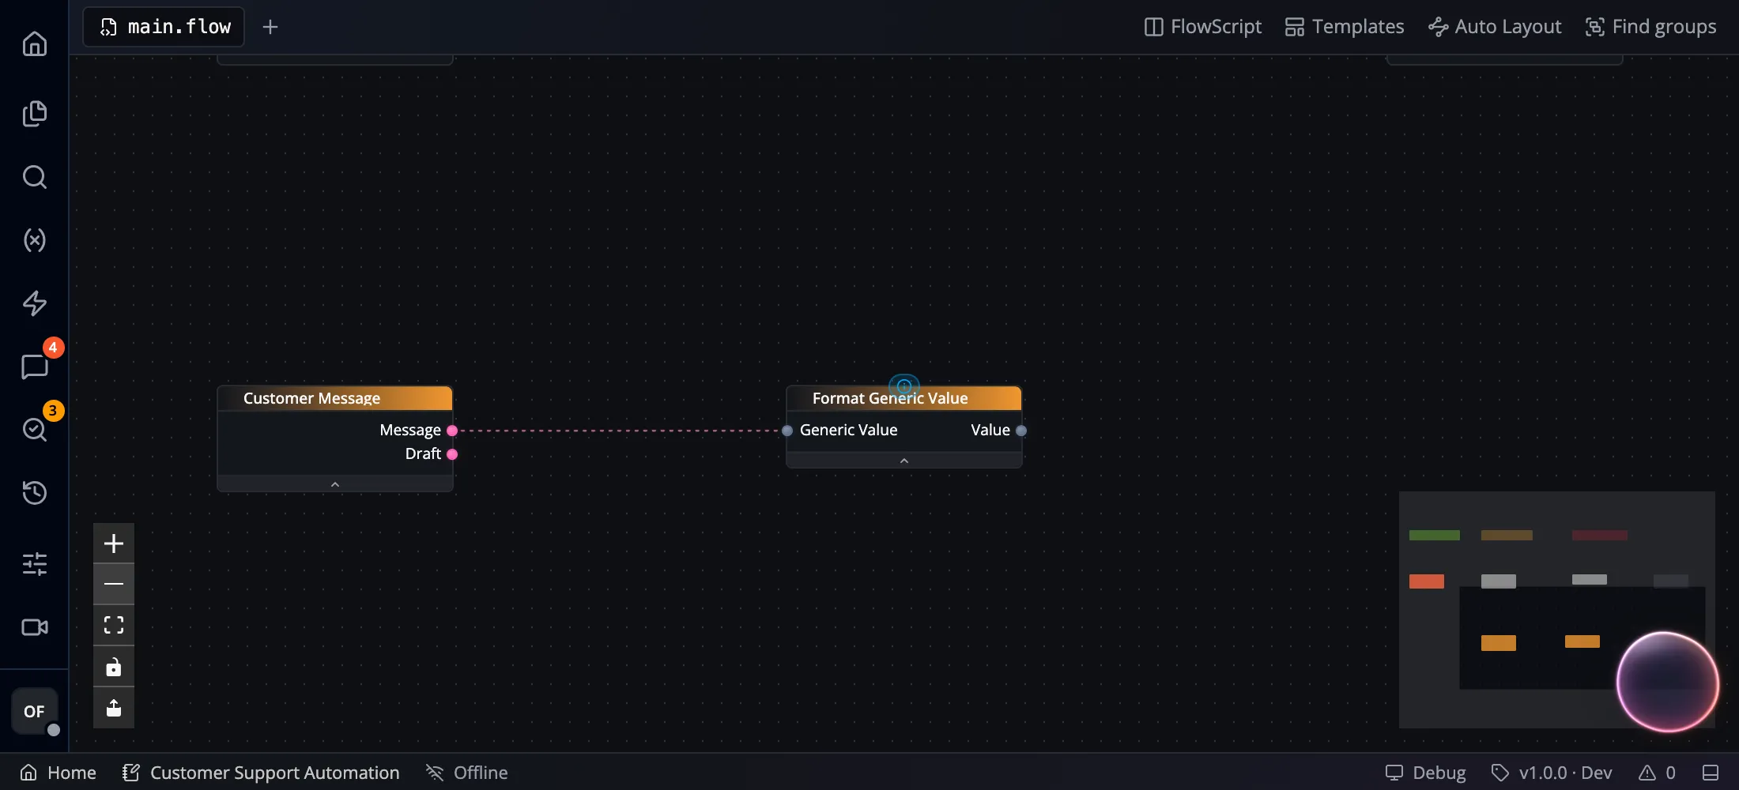Select the main.flow tab
Screen dimensions: 1739x790
pyautogui.click(x=164, y=27)
